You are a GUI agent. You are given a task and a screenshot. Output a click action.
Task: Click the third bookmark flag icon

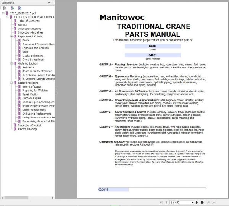pyautogui.click(x=20, y=8)
